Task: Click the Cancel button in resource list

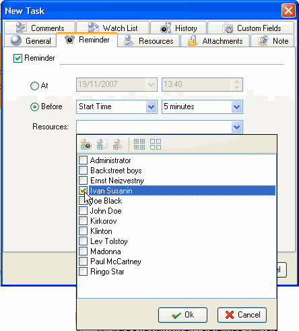Action: click(x=242, y=315)
